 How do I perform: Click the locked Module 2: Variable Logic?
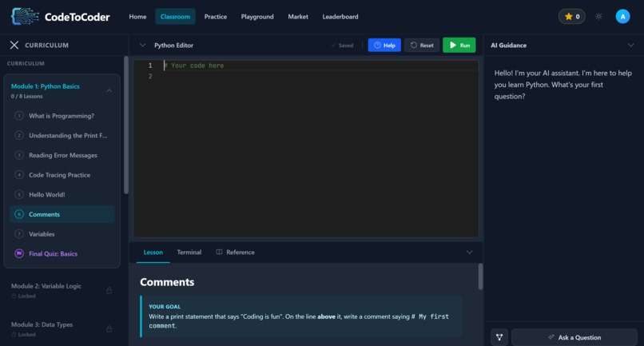point(62,291)
